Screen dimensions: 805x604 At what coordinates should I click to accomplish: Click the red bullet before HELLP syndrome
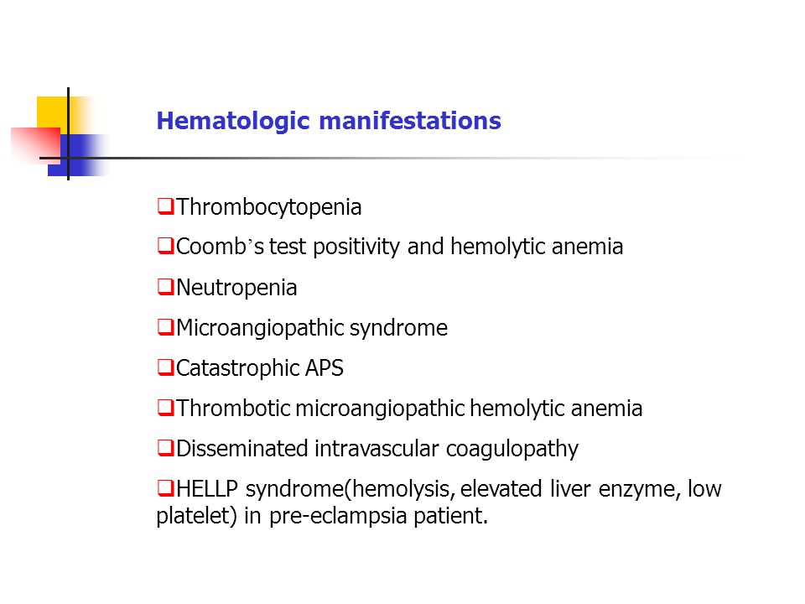point(165,488)
